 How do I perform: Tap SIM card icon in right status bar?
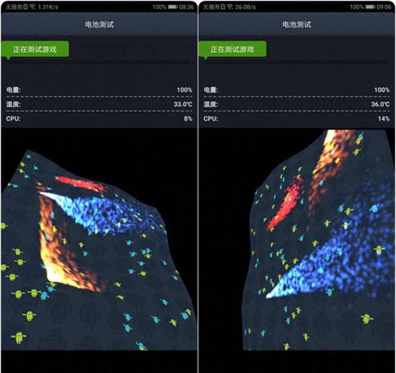tap(223, 7)
